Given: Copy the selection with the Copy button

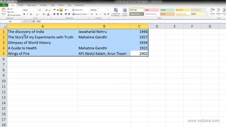Looking at the screenshot, I should coord(11,12).
